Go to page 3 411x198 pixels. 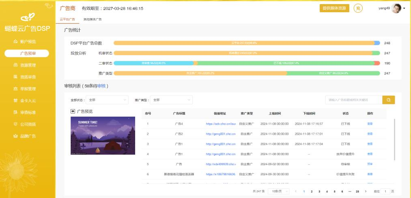319,192
